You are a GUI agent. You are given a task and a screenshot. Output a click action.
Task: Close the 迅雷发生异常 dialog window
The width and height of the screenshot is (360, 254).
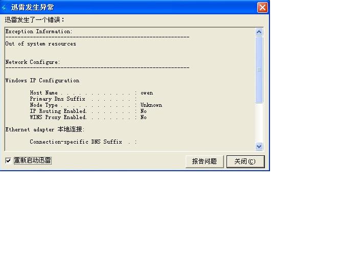262,7
